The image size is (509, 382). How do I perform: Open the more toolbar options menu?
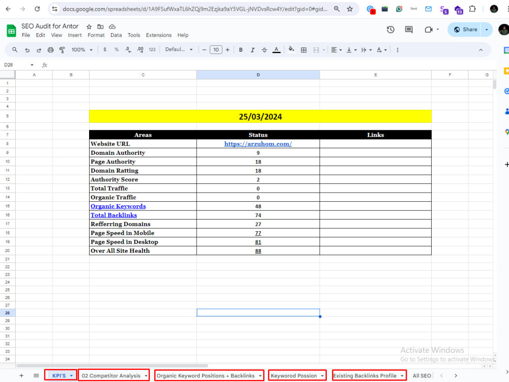398,50
